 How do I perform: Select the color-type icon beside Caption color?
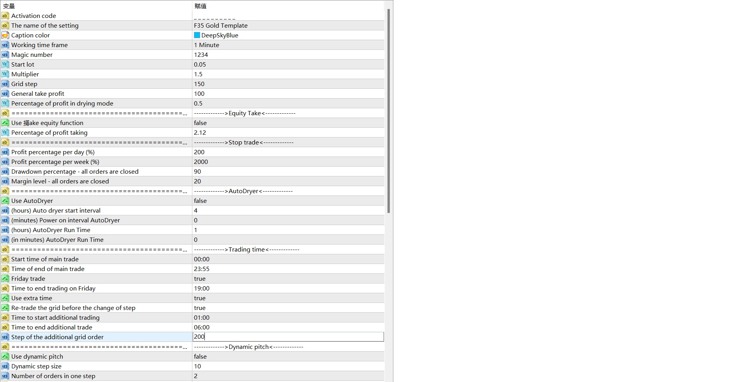click(5, 35)
